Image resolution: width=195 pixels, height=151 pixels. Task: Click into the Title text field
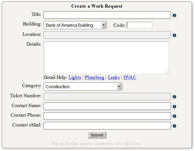(x=107, y=15)
